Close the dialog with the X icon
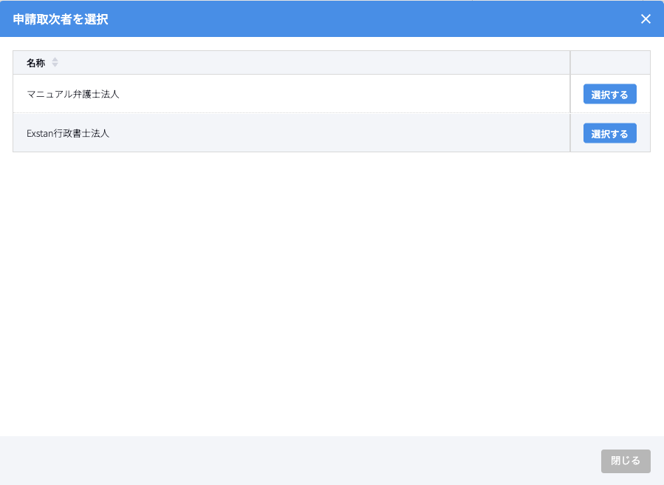 (x=646, y=19)
